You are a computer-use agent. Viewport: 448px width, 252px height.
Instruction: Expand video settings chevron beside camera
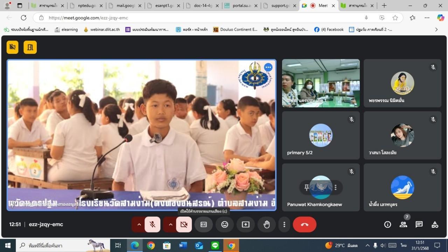[170, 224]
